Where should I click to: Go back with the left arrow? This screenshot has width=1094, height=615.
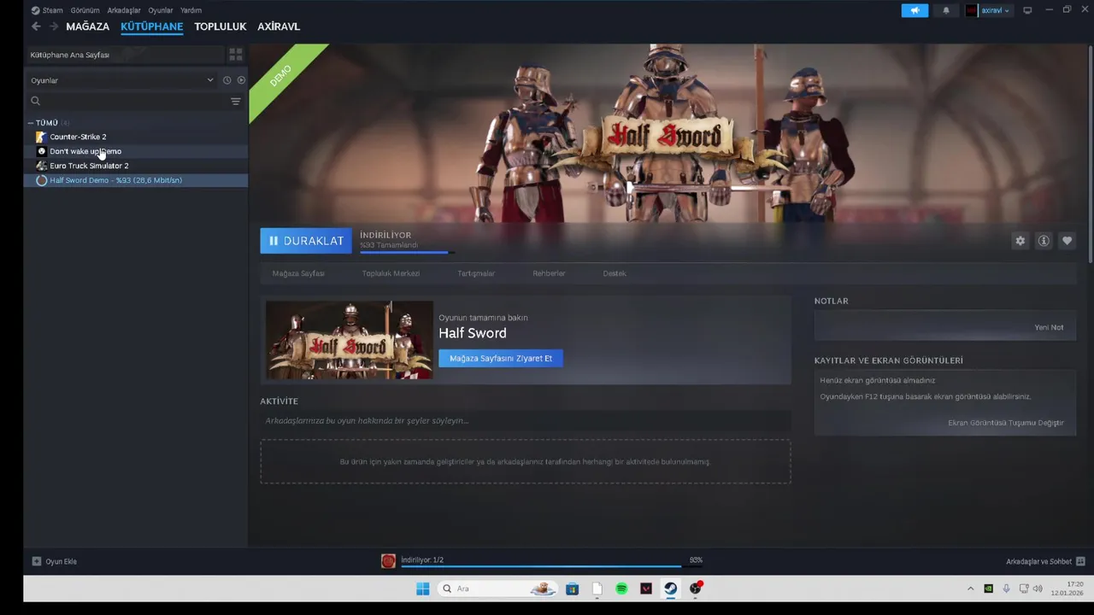click(x=36, y=26)
